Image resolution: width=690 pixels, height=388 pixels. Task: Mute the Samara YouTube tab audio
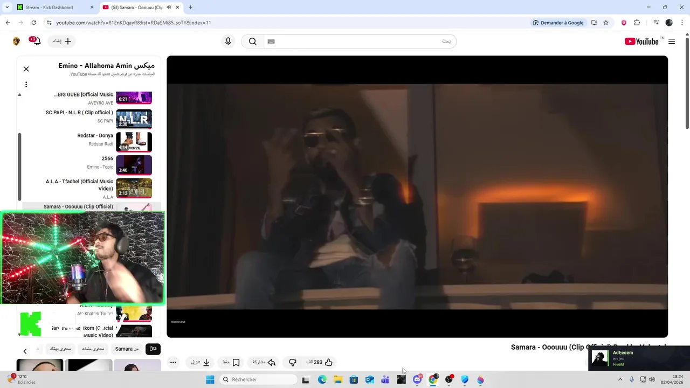(x=169, y=8)
